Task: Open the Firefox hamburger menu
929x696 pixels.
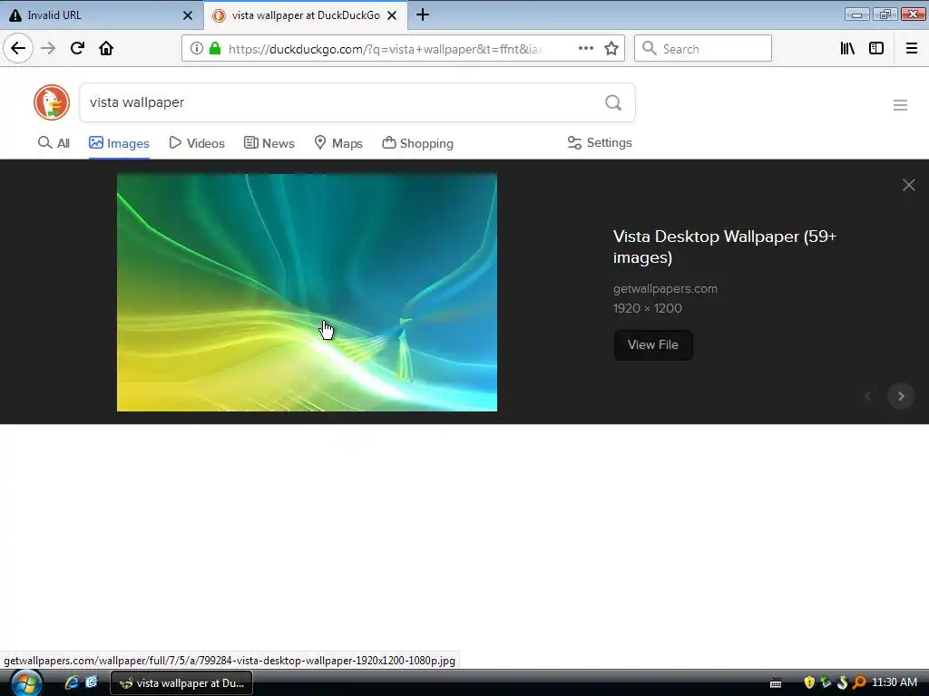Action: pos(912,49)
